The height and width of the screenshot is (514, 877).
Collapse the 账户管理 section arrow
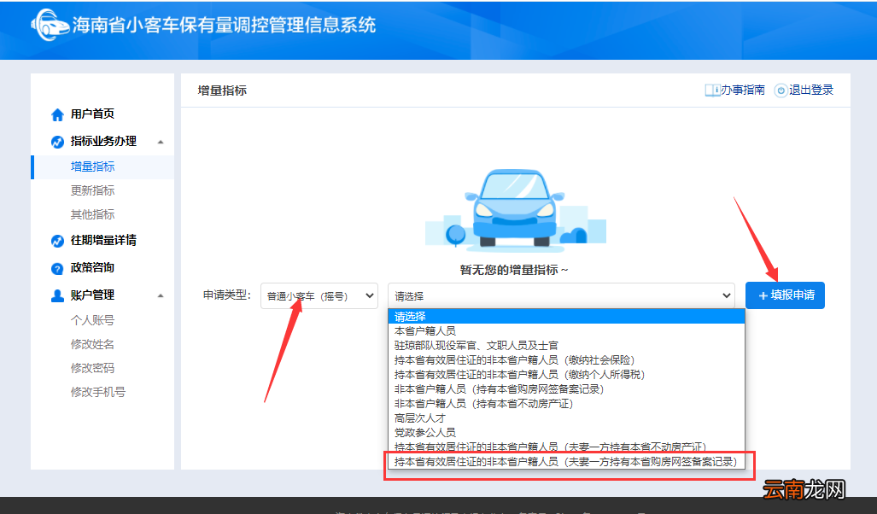(x=161, y=295)
